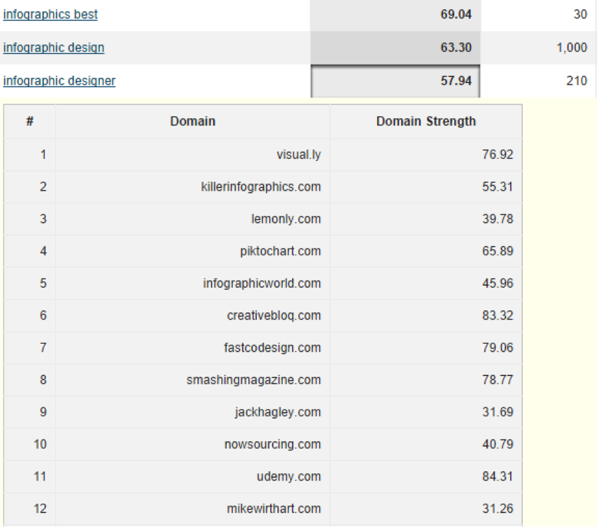Viewport: 598px width, 527px height.
Task: Select the lemonly.com domain cell
Action: point(193,219)
